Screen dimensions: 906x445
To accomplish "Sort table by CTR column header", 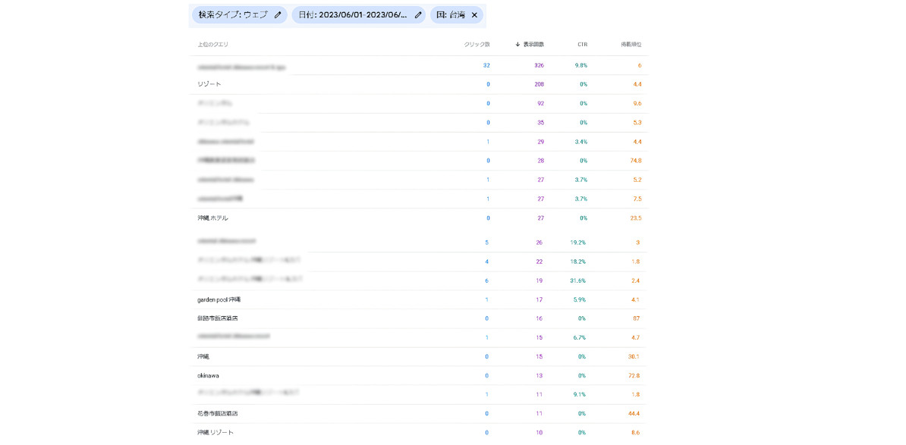I will 582,45.
